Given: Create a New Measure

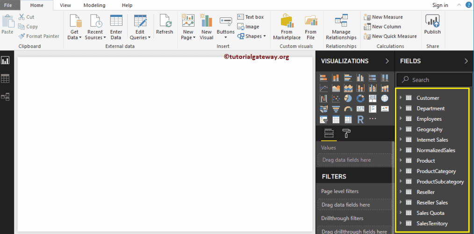Looking at the screenshot, I should [x=383, y=17].
